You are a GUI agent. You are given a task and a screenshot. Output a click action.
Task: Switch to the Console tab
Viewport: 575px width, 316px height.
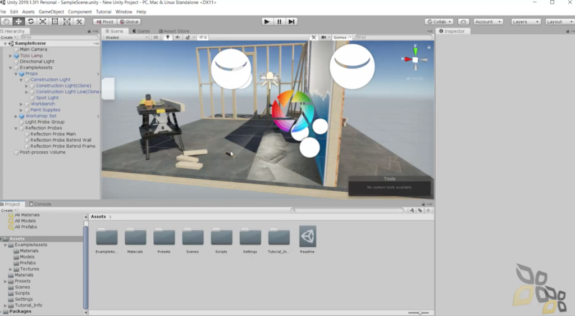click(x=40, y=204)
